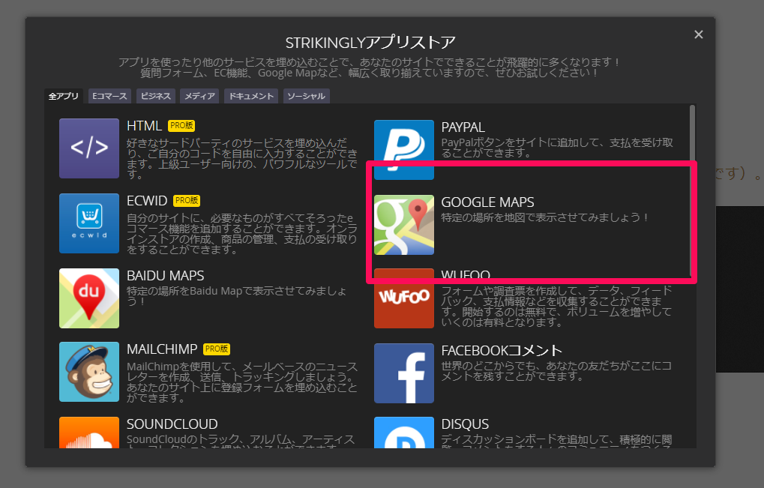Image resolution: width=764 pixels, height=488 pixels.
Task: Click the Baidu Map description text
Action: point(237,296)
